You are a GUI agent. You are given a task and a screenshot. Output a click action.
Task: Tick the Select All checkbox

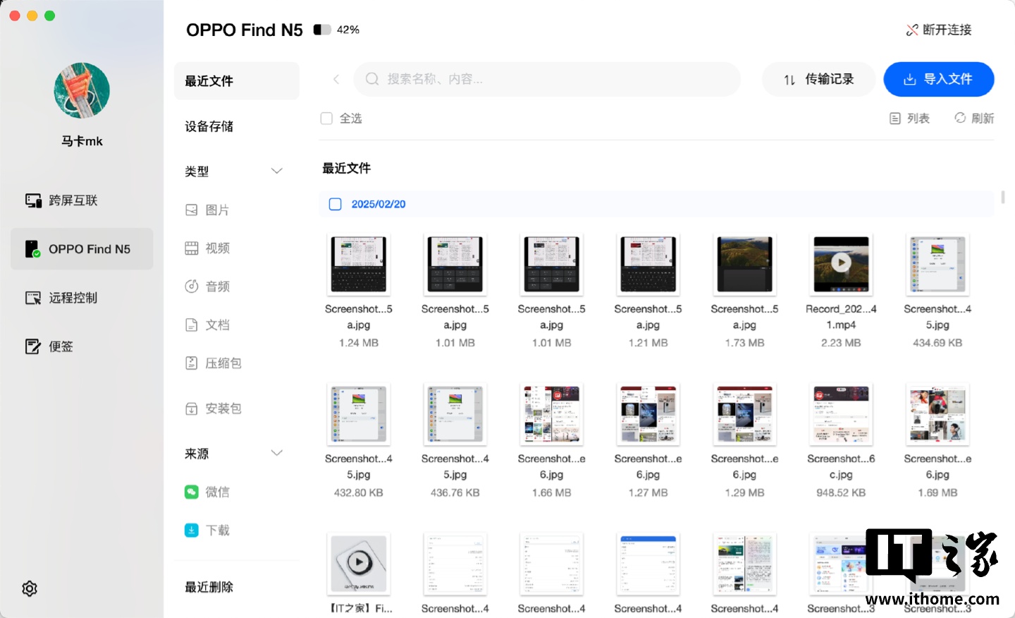point(326,119)
